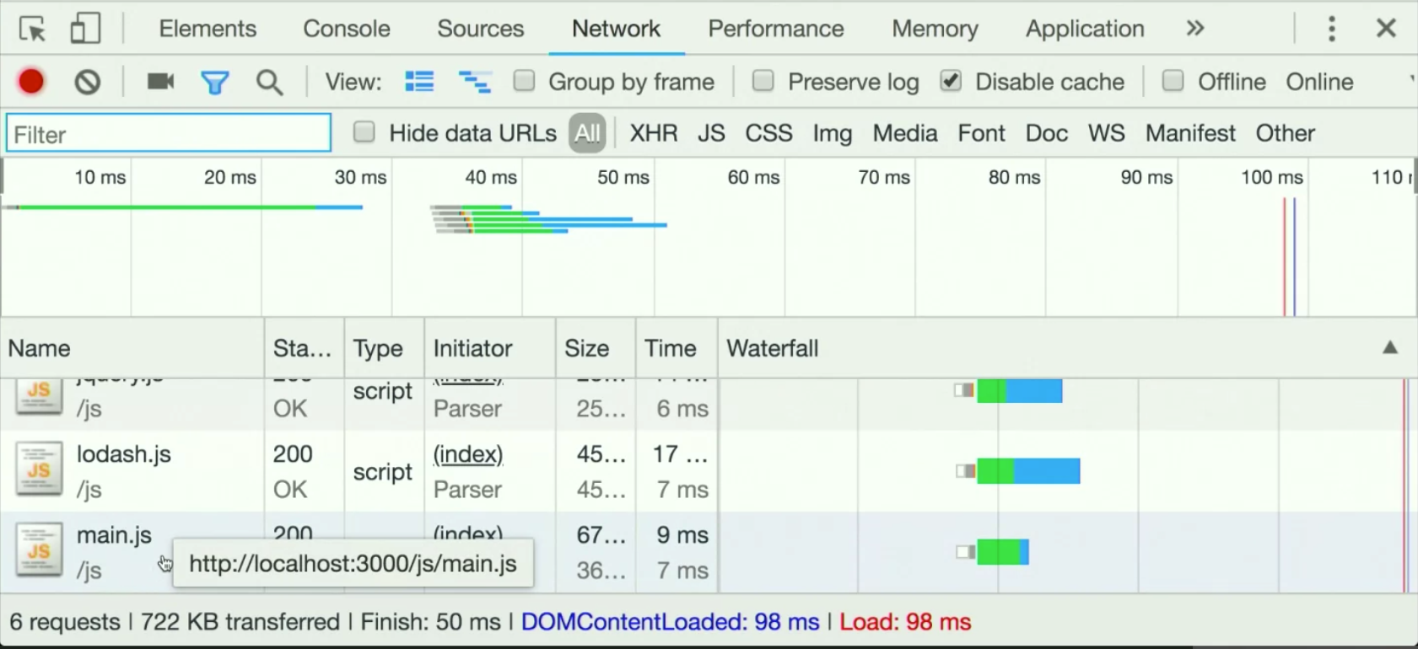Viewport: 1418px width, 649px height.
Task: Enable Group by frame checkbox
Action: 525,81
